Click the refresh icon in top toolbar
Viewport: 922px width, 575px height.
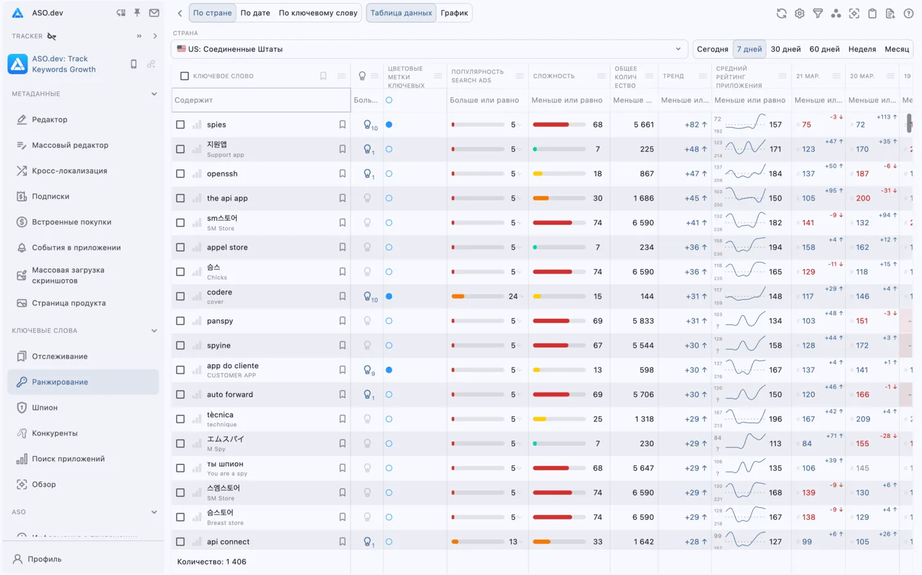coord(781,13)
